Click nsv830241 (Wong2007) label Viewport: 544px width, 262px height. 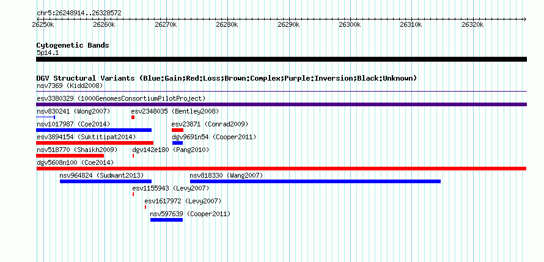[73, 111]
